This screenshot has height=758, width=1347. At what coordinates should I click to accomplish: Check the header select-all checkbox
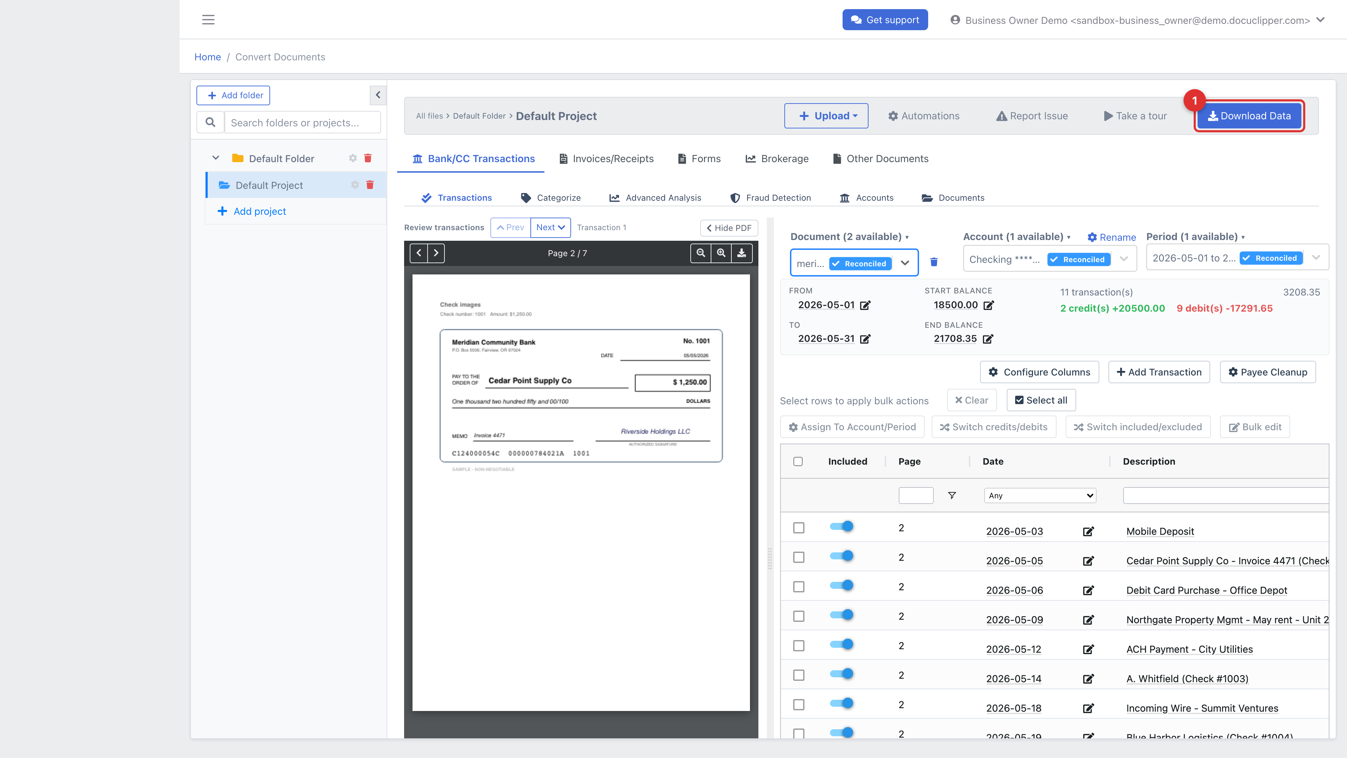pyautogui.click(x=798, y=461)
